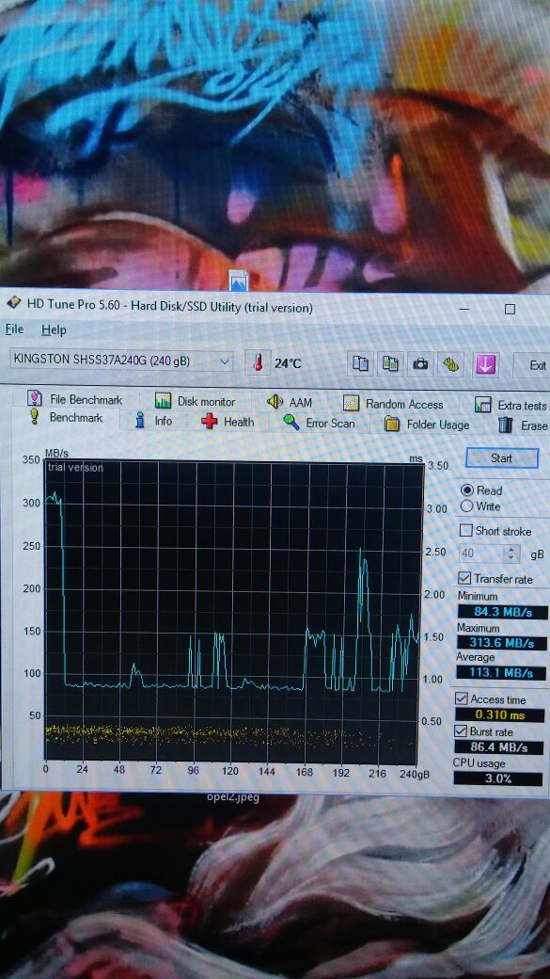Click the pink down-arrow minimize-to-tray icon
Image resolution: width=550 pixels, height=979 pixels.
485,364
